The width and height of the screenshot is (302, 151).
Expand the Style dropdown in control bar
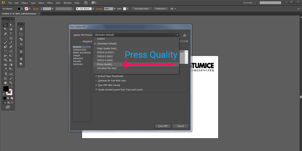point(128,9)
